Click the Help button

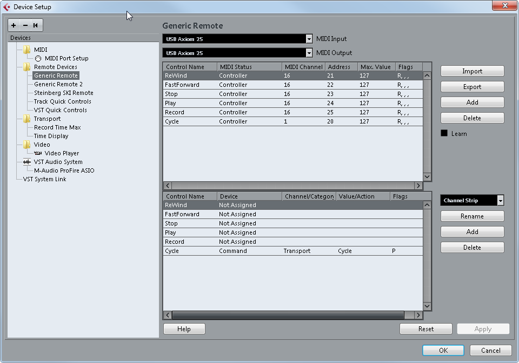[184, 328]
